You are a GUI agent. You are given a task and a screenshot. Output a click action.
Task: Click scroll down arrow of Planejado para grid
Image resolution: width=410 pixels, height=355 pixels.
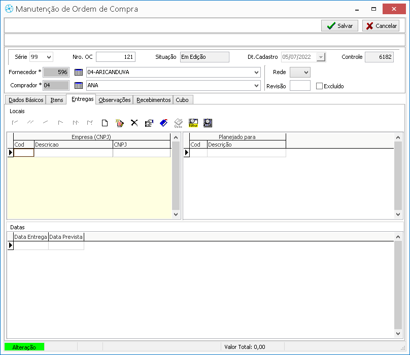[398, 215]
